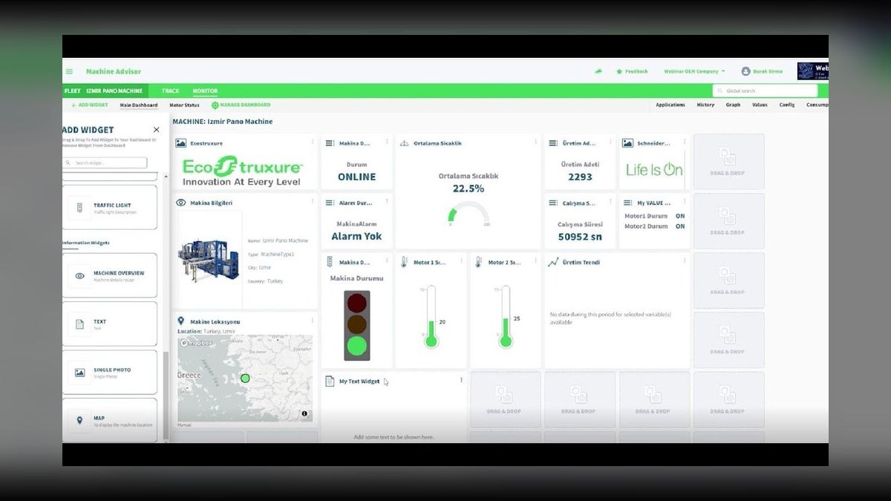Open the Values menu item
Screen dimensions: 891x501
coord(760,105)
